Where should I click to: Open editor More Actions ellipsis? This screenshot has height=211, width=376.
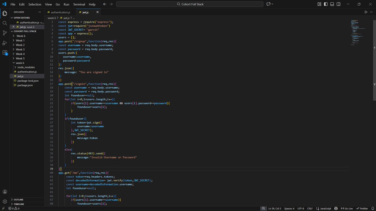371,12
